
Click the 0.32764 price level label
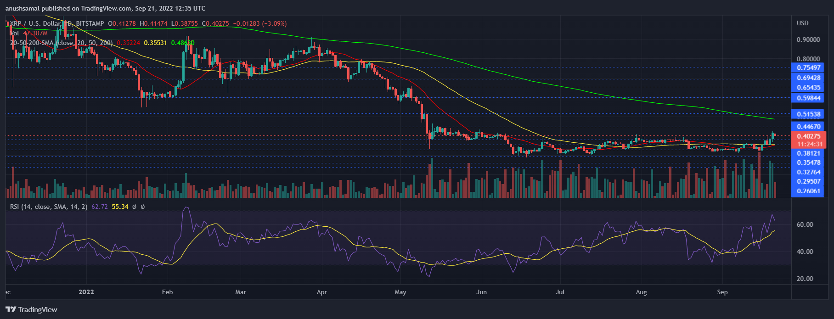tap(808, 172)
